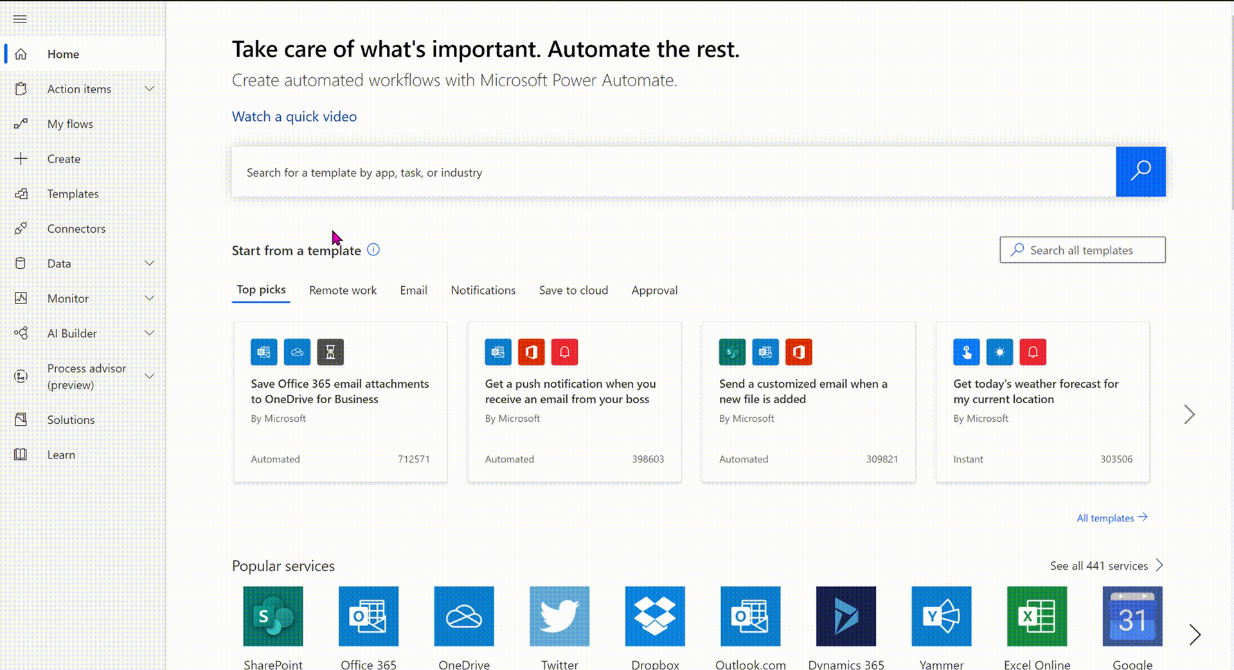The image size is (1234, 670).
Task: Open the Office 365 Outlook service tile
Action: pos(369,616)
